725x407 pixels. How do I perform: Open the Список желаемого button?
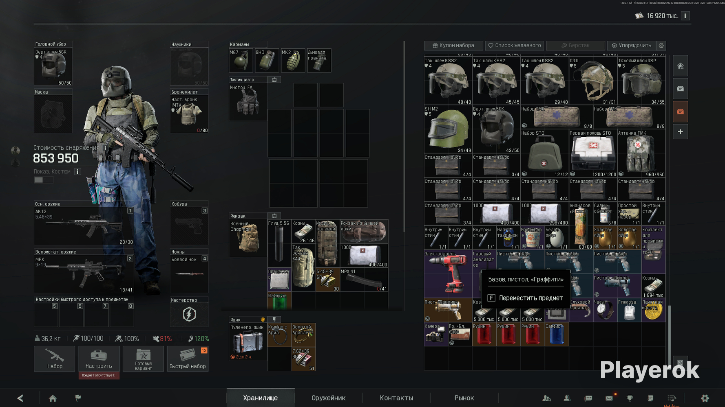[515, 46]
